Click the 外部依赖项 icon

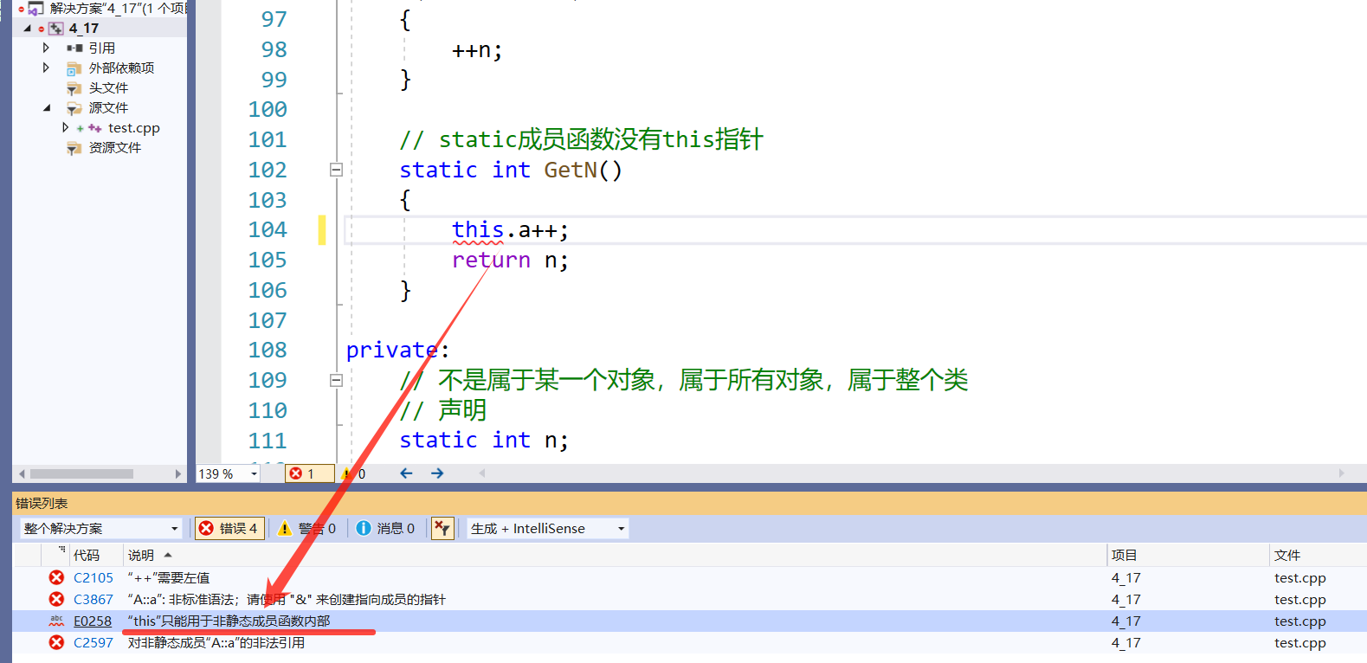tap(74, 68)
